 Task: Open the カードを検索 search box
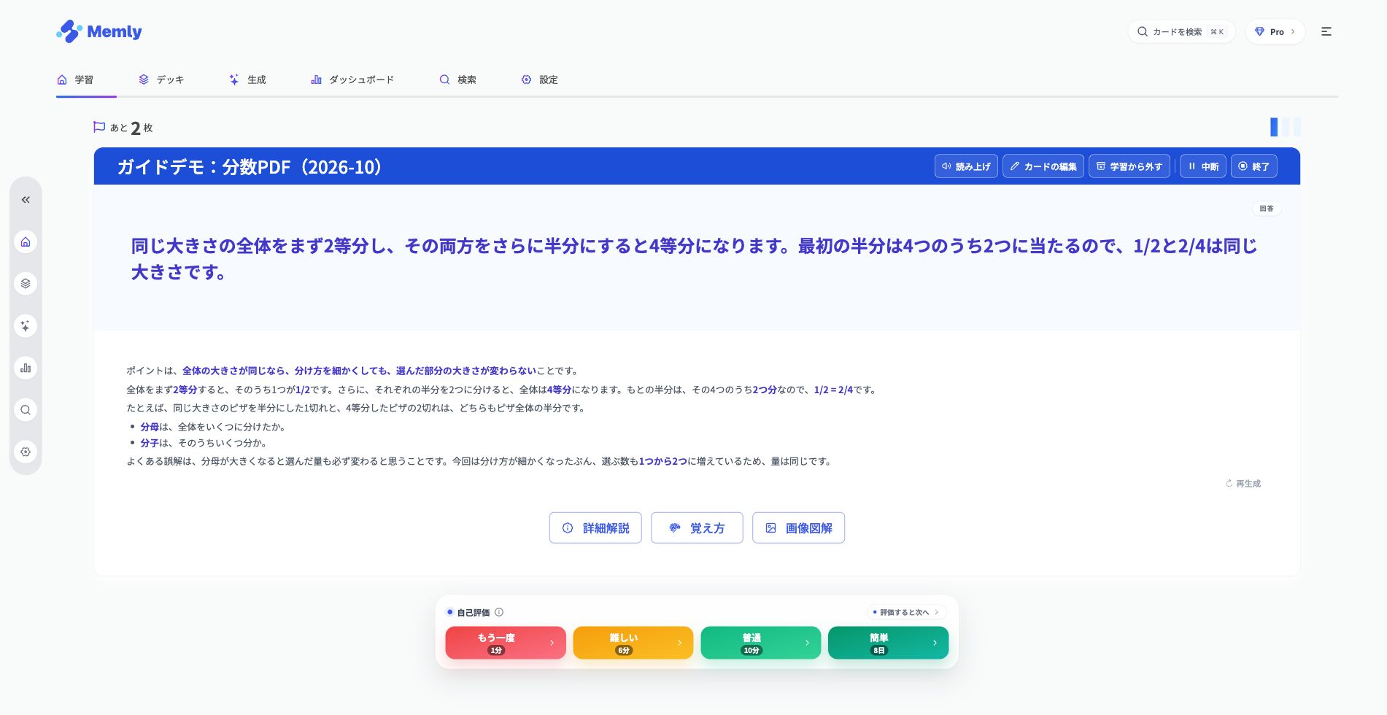[x=1181, y=31]
